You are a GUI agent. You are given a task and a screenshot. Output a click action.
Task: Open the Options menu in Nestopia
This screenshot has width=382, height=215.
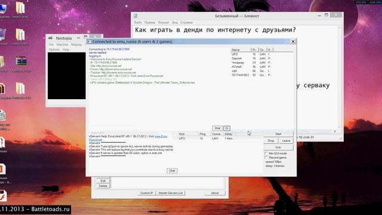54,50
